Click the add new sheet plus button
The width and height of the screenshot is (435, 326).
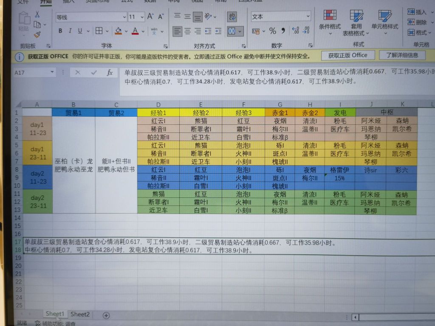[107, 316]
